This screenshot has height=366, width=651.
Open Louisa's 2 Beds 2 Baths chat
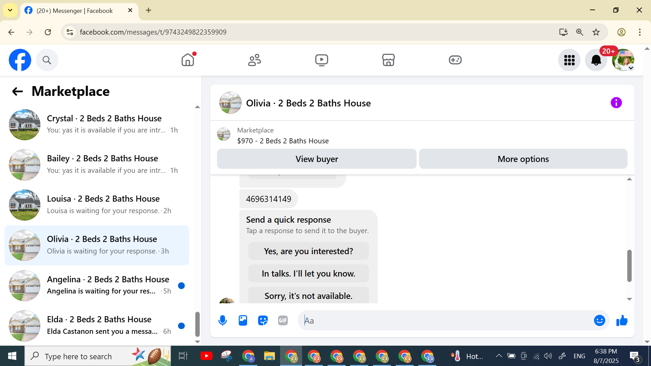click(x=97, y=205)
